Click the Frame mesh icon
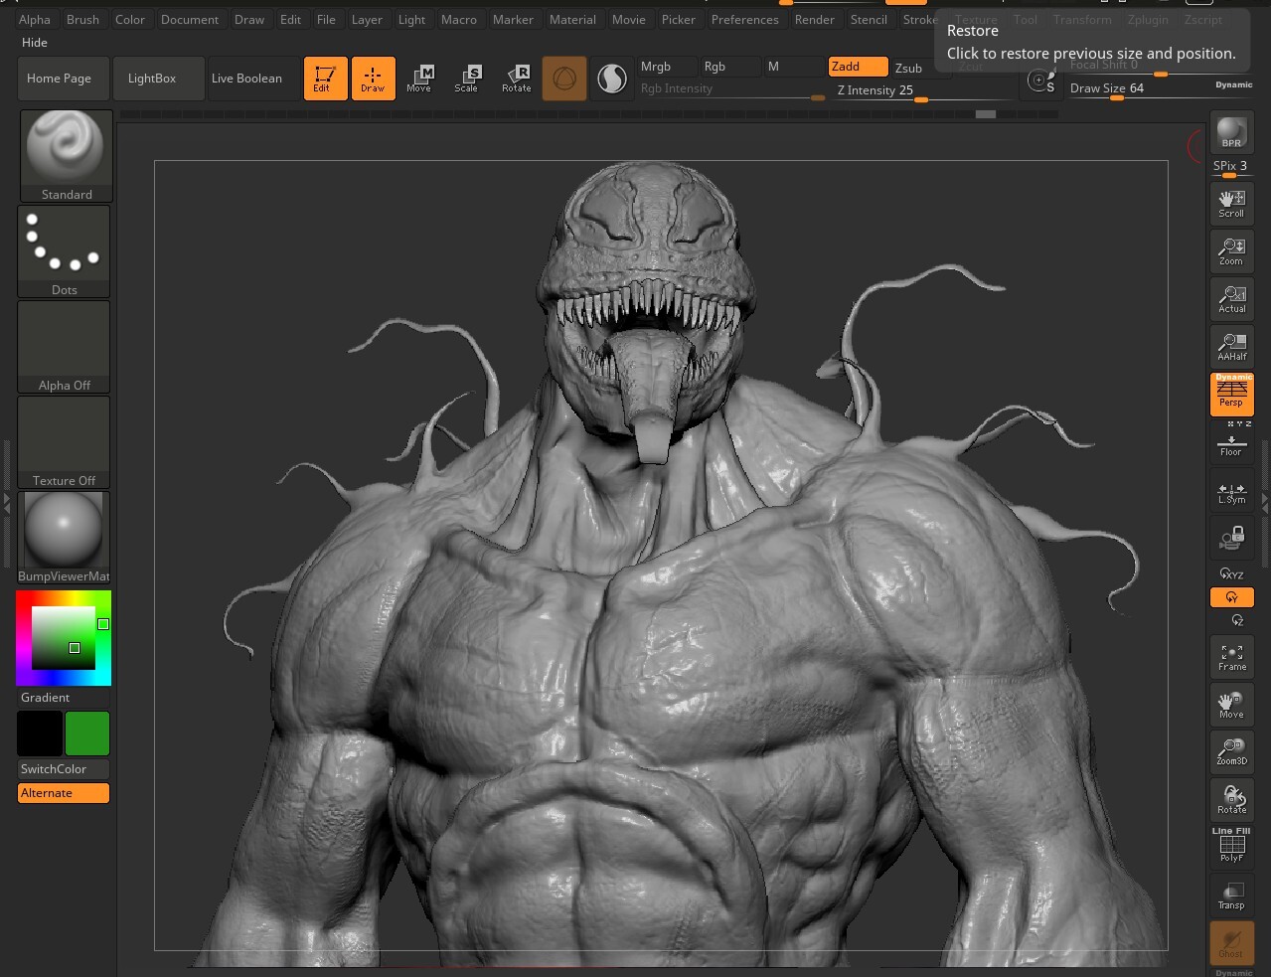 point(1231,656)
